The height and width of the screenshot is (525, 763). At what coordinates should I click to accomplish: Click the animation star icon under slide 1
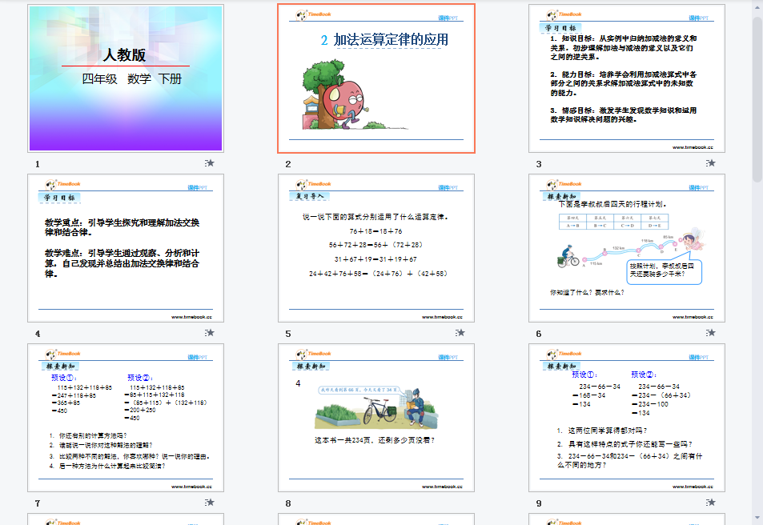pos(210,163)
